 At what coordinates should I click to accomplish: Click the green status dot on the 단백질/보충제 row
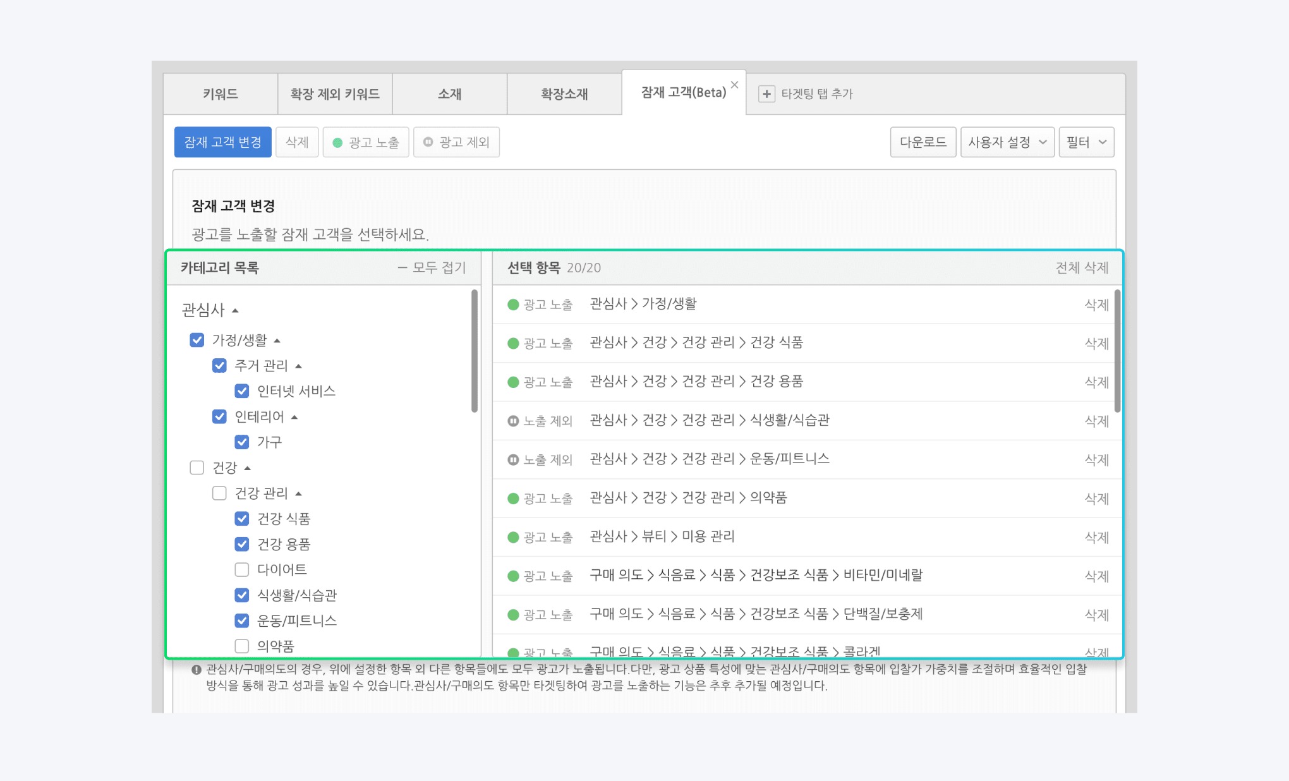[513, 614]
